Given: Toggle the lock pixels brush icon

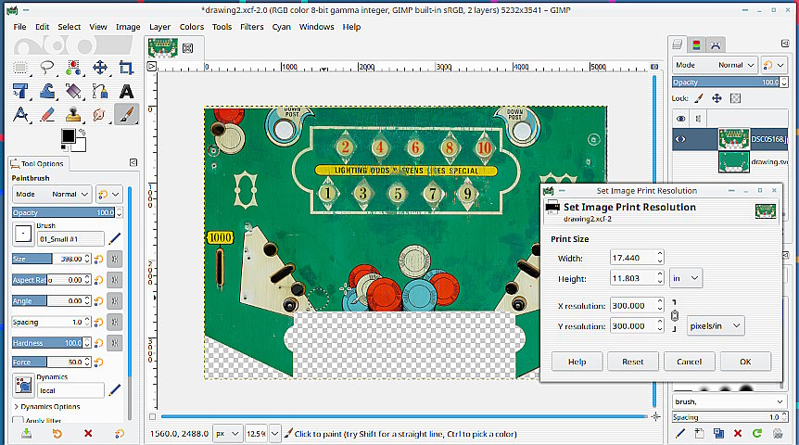Looking at the screenshot, I should pyautogui.click(x=699, y=98).
